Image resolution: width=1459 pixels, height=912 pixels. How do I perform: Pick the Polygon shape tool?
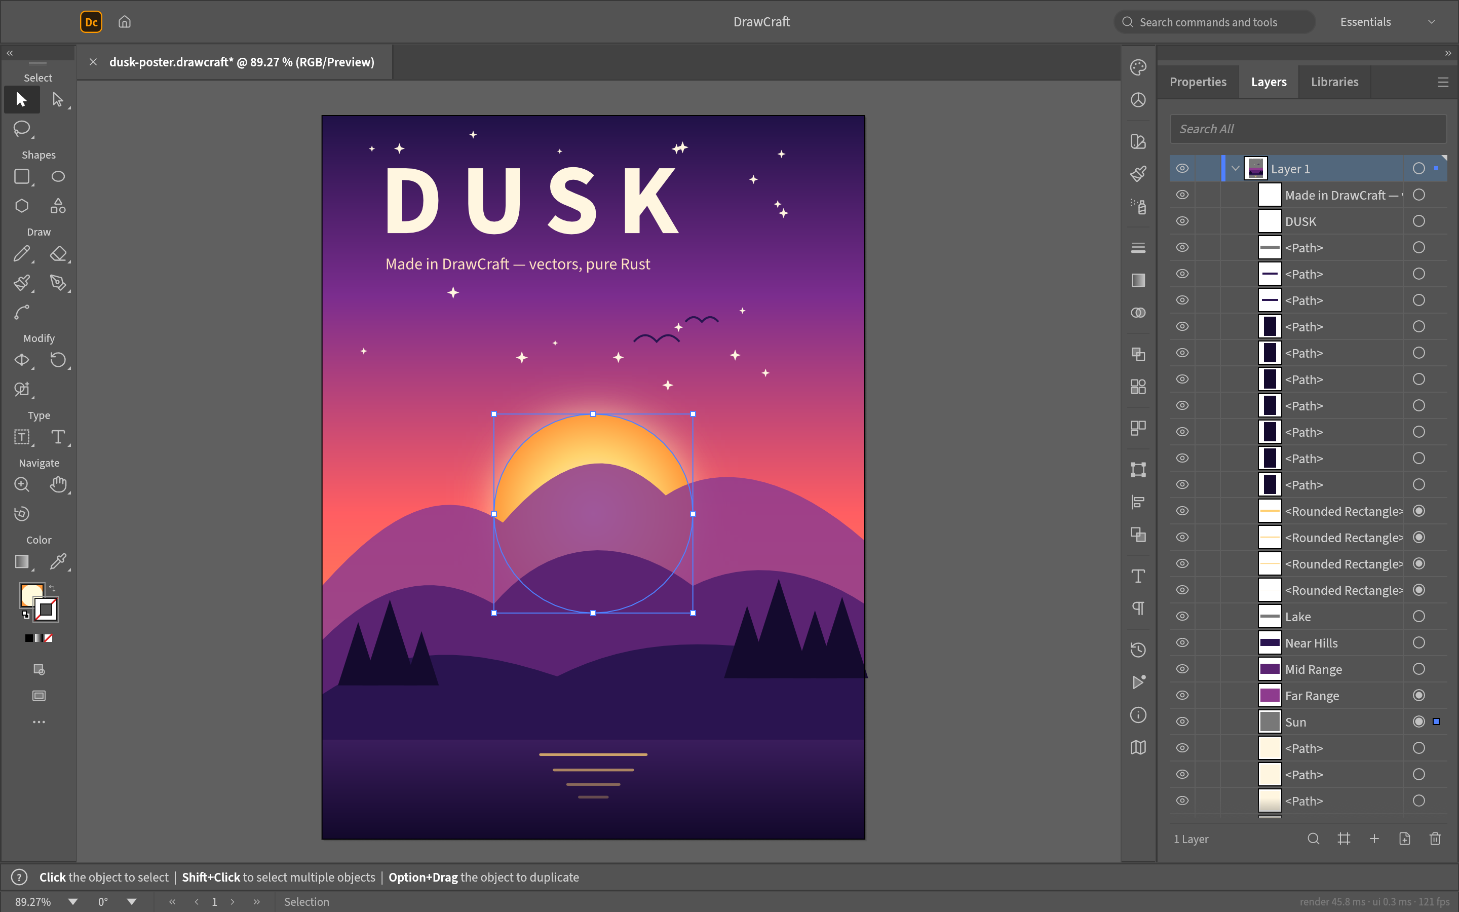[x=22, y=206]
